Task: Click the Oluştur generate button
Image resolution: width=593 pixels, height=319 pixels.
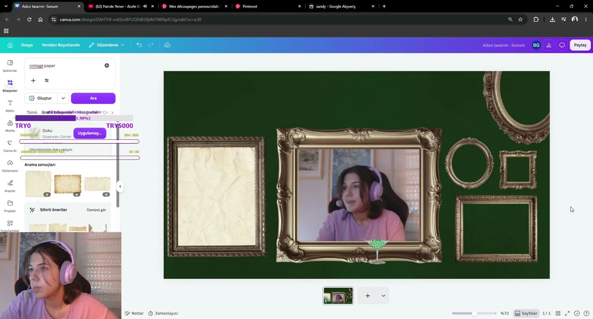Action: pos(41,98)
